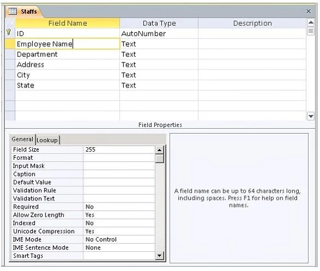Click the IME Mode value No Control
Viewport: 320px width, 271px height.
coord(119,239)
